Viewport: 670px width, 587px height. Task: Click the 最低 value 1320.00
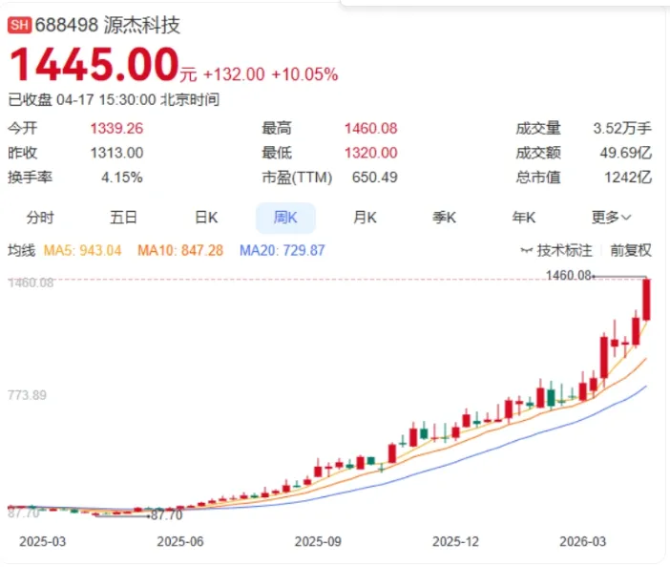tap(371, 153)
